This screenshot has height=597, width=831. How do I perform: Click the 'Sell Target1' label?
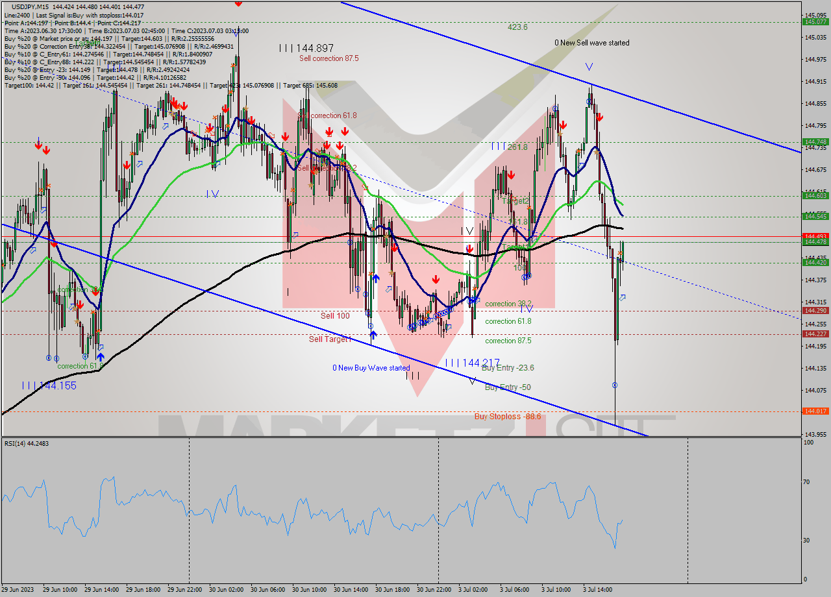coord(330,339)
